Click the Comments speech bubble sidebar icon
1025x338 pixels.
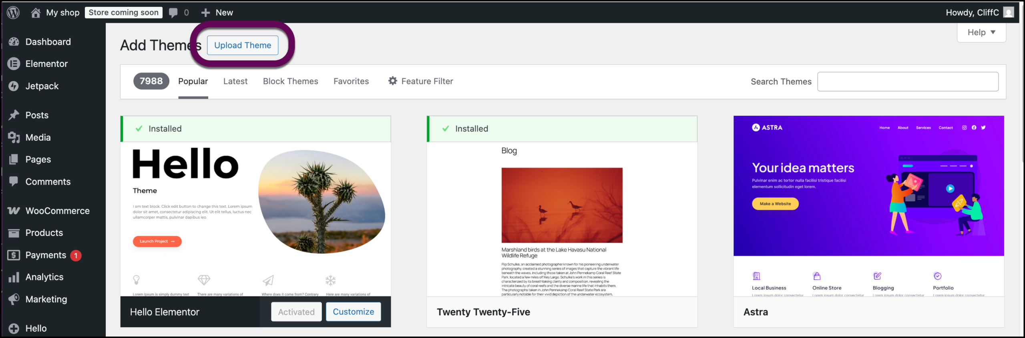(14, 181)
